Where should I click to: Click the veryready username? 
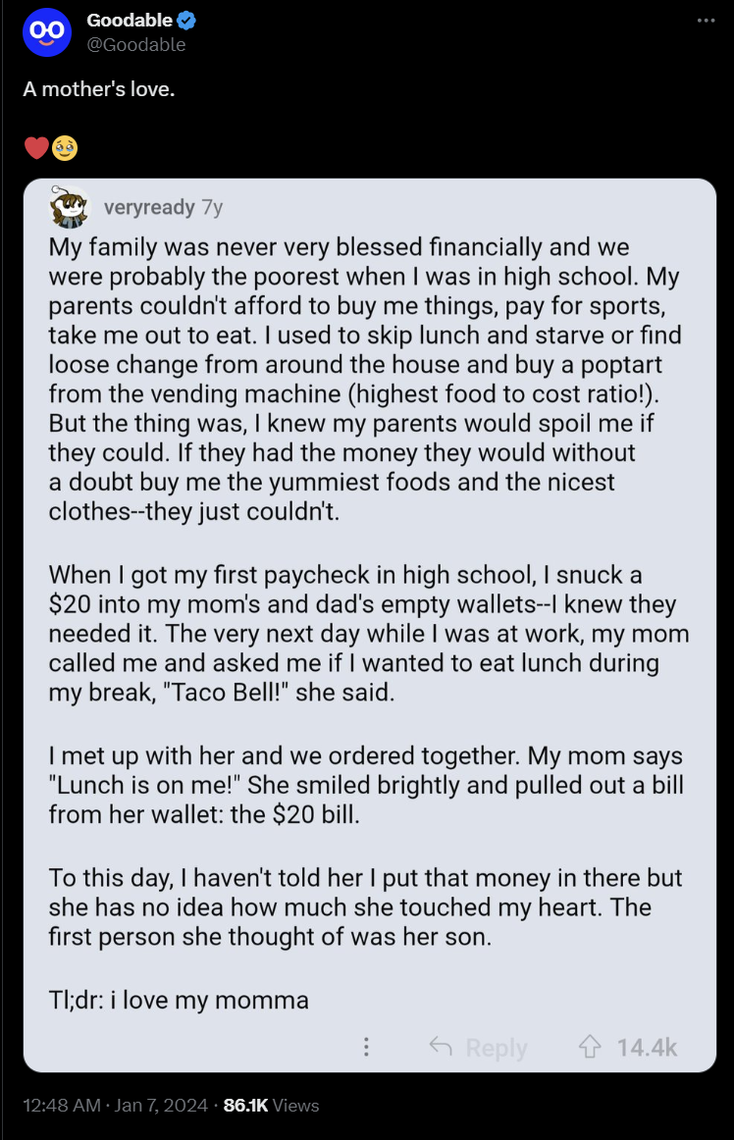click(x=149, y=207)
